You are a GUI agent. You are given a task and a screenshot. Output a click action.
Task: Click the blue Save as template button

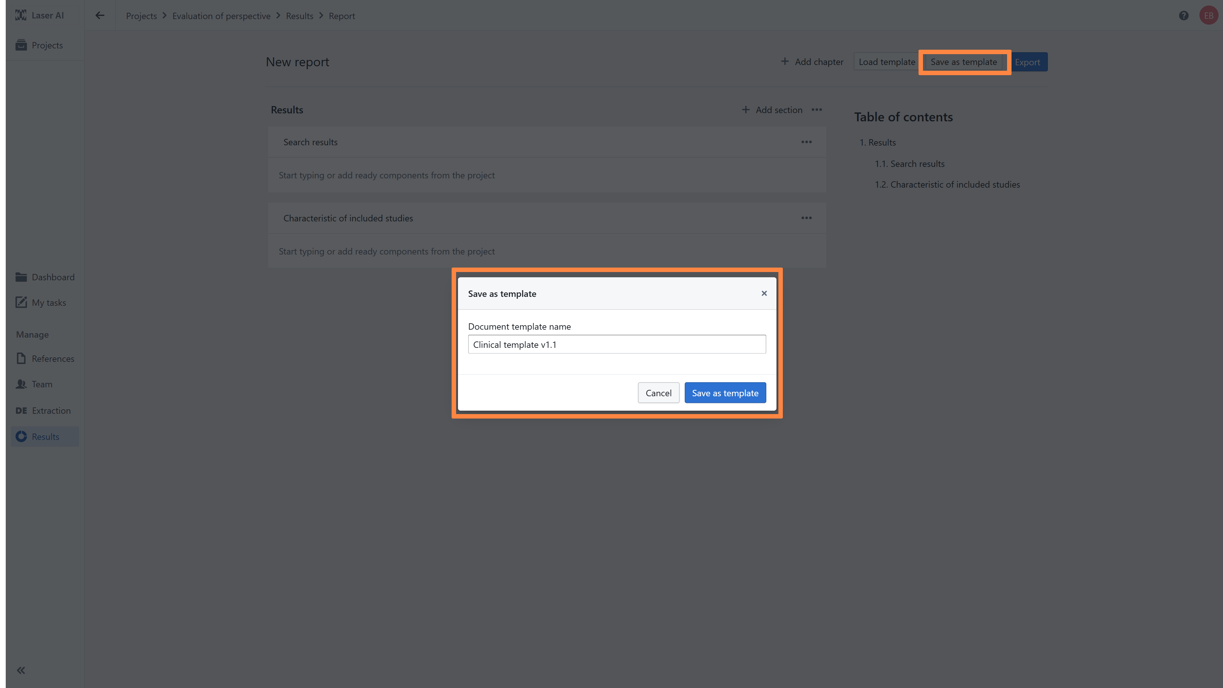725,393
